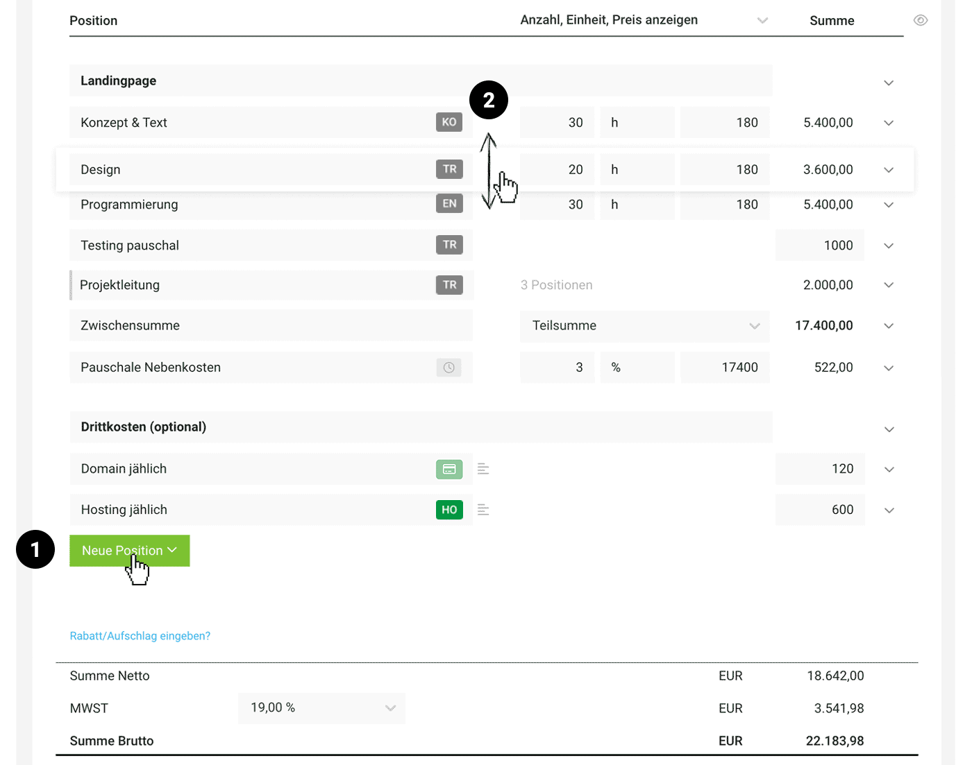Open the MWST 19,00 % dropdown

pyautogui.click(x=390, y=708)
